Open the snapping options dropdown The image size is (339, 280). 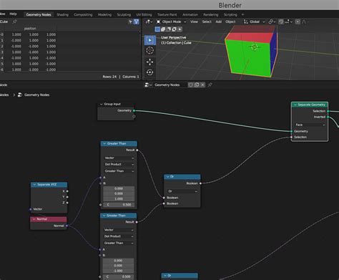(x=288, y=21)
